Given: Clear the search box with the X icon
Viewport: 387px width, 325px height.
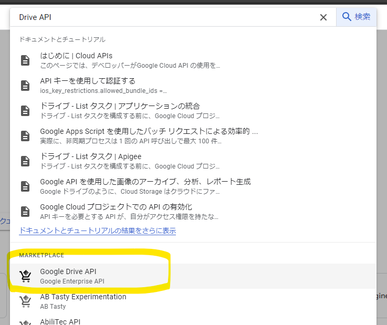Looking at the screenshot, I should click(x=323, y=17).
